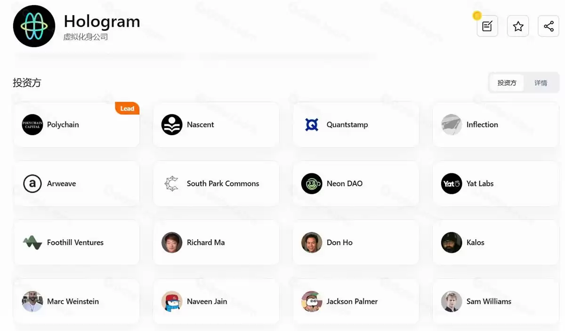Click the Arweave circled-a logo
This screenshot has height=331, width=565.
[32, 184]
